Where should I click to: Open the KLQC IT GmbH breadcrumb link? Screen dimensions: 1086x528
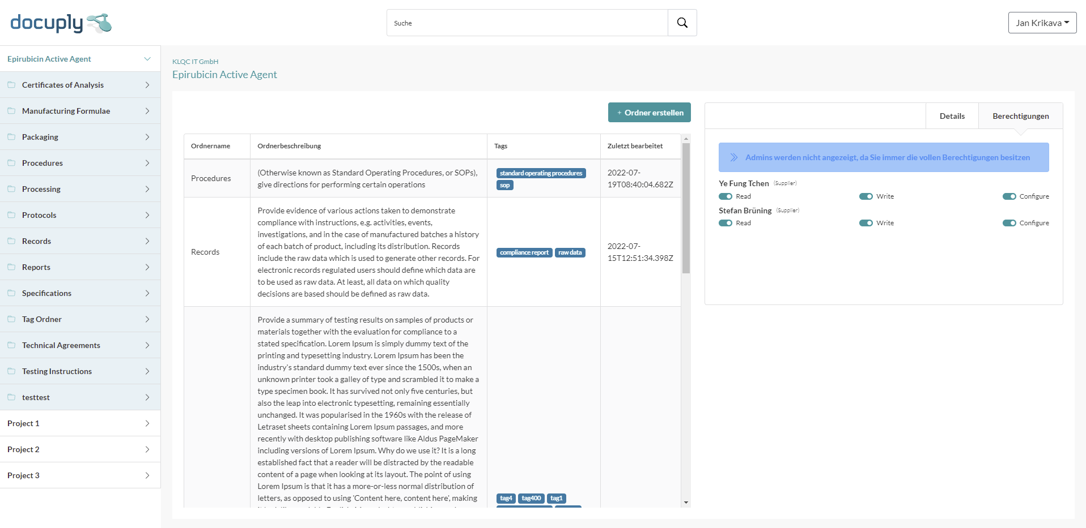pos(195,62)
